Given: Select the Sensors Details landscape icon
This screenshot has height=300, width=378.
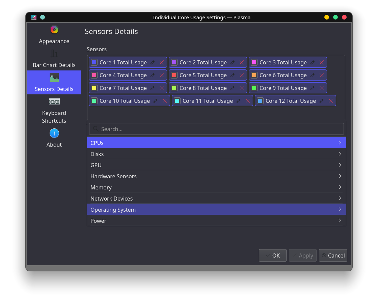Looking at the screenshot, I should (54, 77).
